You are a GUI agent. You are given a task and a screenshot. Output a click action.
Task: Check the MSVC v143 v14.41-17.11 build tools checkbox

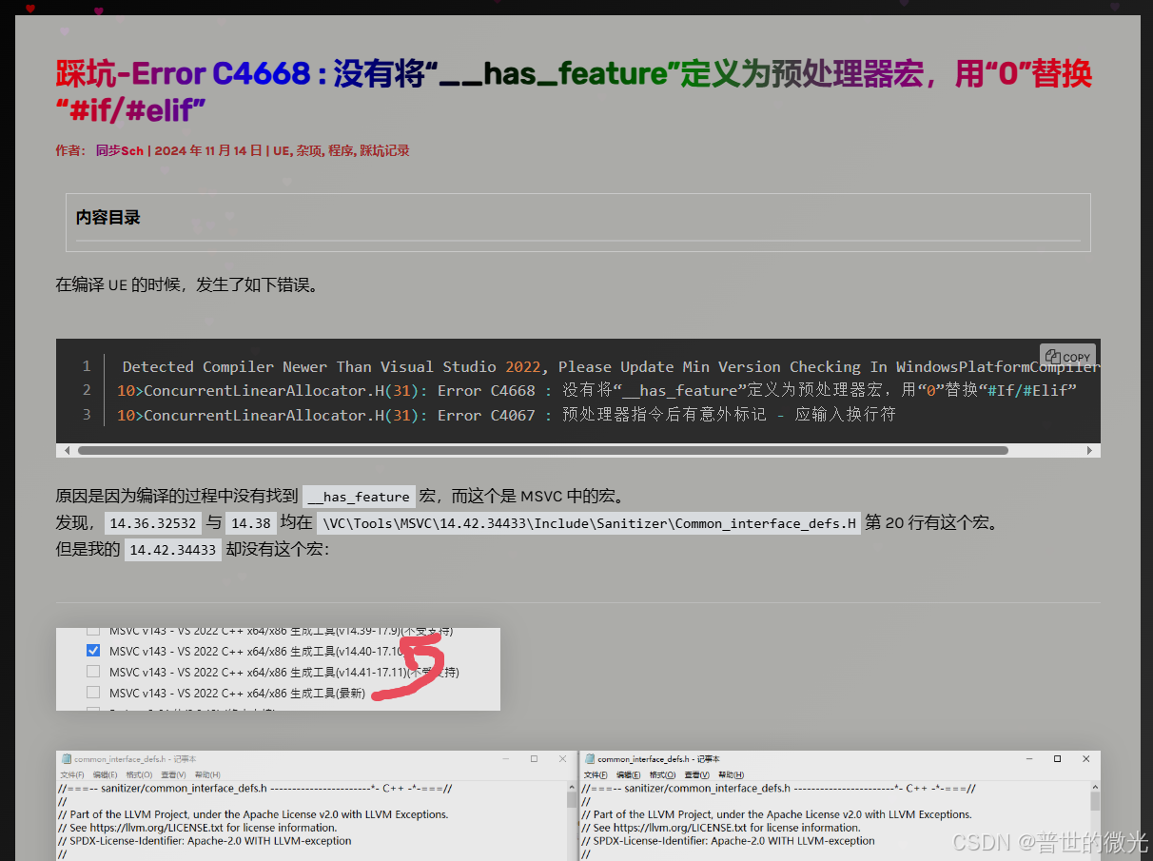[93, 672]
